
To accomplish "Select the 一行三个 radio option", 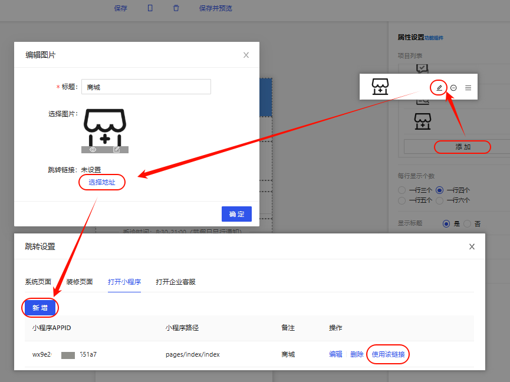I will pyautogui.click(x=402, y=190).
